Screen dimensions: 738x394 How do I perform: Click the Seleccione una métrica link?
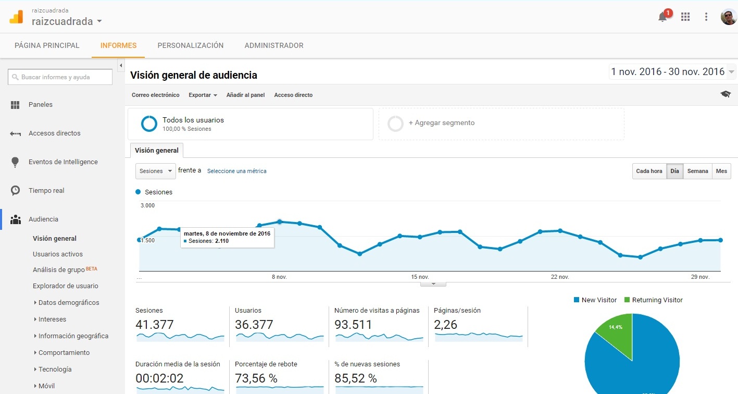coord(236,171)
